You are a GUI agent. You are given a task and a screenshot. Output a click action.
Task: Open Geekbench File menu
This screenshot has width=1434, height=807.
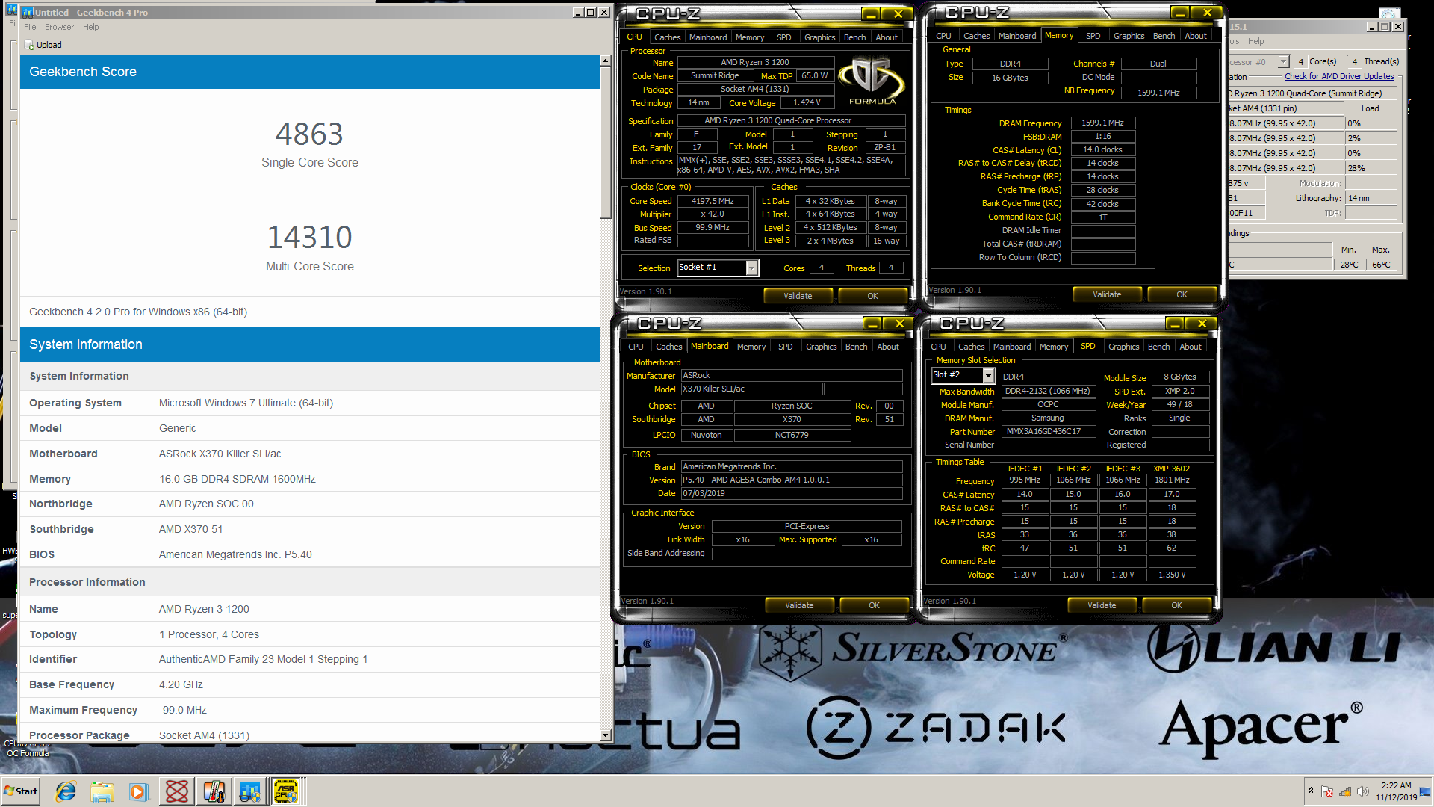point(30,27)
